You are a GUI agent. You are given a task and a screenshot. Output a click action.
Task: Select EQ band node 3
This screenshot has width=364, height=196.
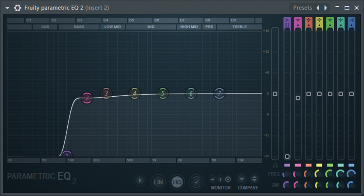tap(106, 93)
